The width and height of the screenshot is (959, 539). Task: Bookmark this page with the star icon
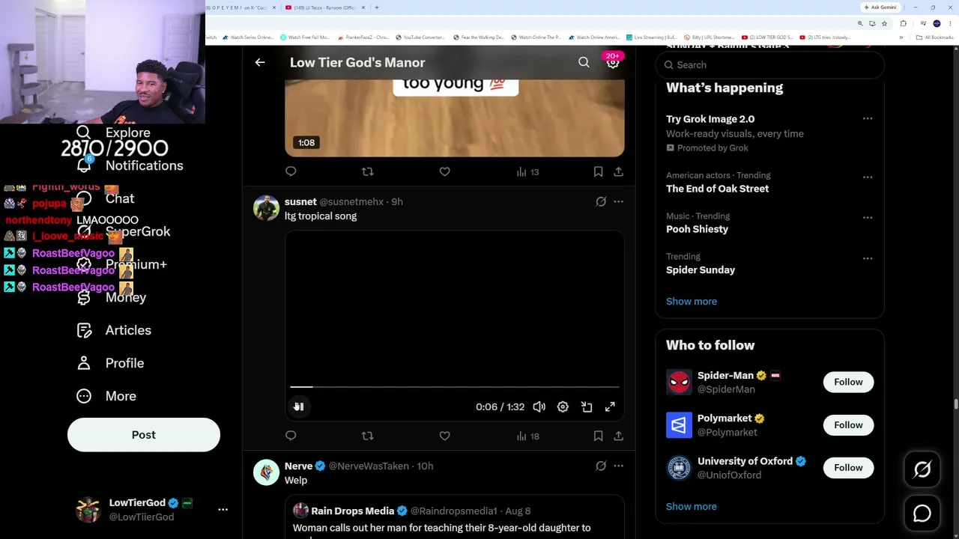884,23
